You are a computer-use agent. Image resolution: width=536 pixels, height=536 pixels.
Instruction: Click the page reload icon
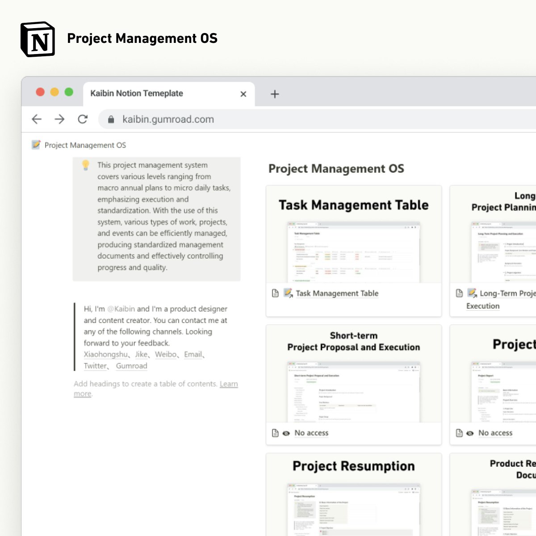83,119
